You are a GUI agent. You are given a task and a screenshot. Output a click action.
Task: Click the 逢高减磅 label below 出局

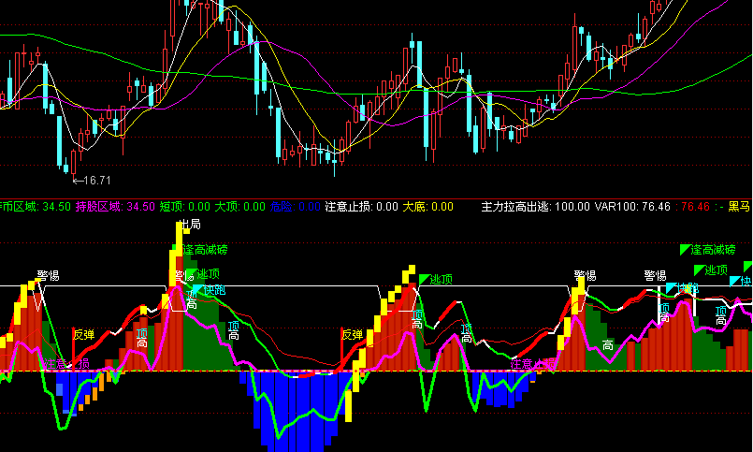[205, 250]
